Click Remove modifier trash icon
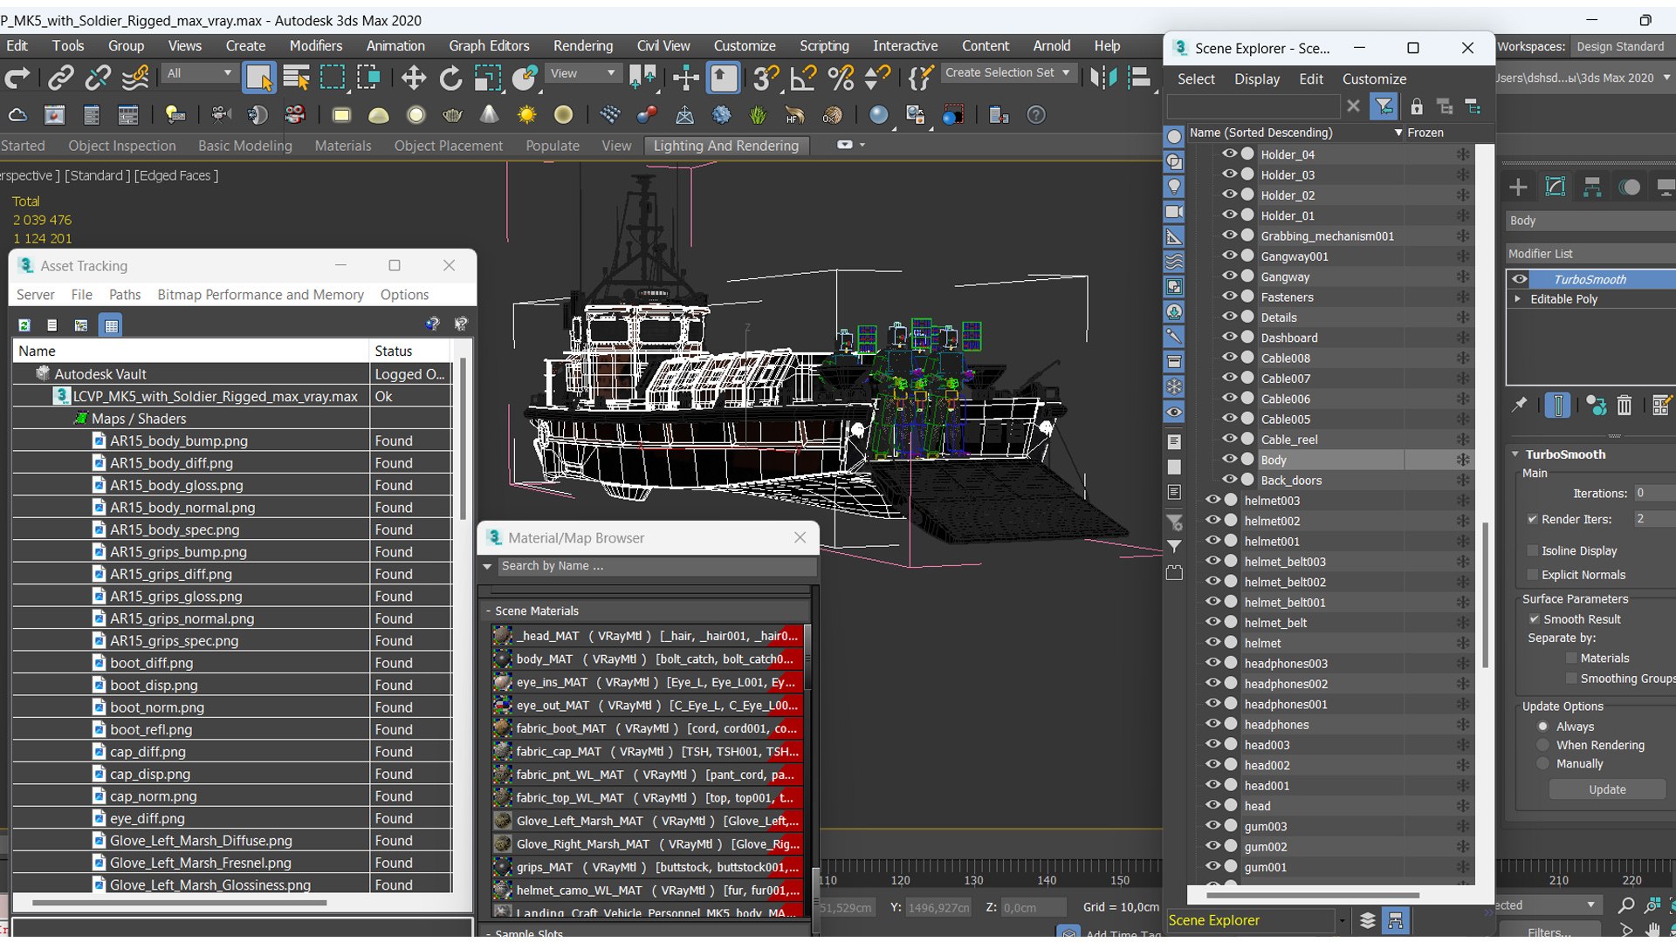The width and height of the screenshot is (1676, 942). [1624, 406]
